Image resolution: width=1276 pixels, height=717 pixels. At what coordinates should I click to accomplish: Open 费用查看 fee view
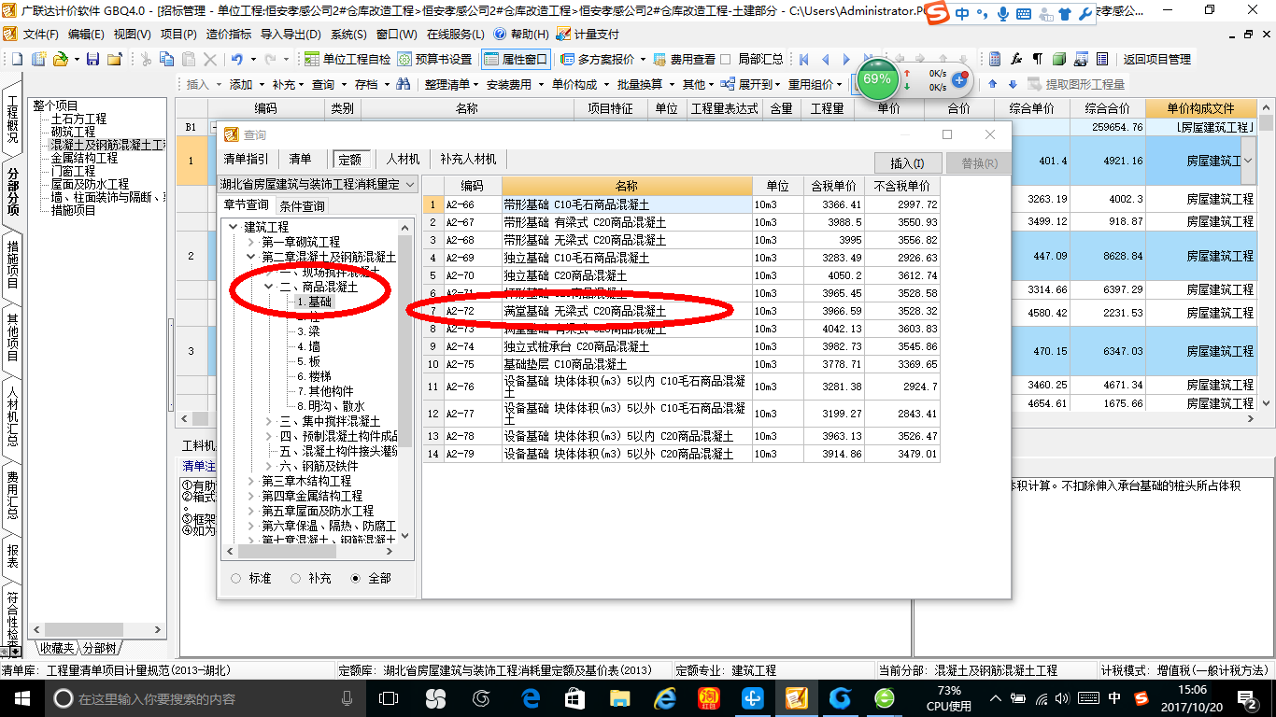point(684,59)
